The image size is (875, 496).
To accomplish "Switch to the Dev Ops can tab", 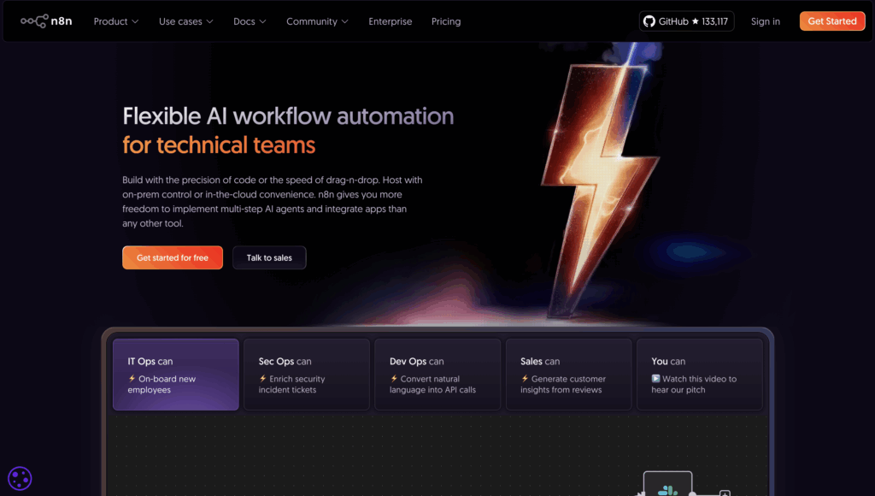I will [437, 375].
